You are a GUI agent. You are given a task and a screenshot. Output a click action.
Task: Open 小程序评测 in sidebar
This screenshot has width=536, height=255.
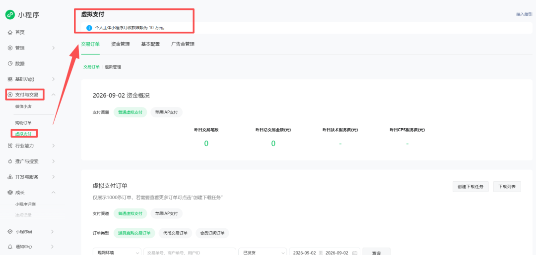tap(26, 204)
